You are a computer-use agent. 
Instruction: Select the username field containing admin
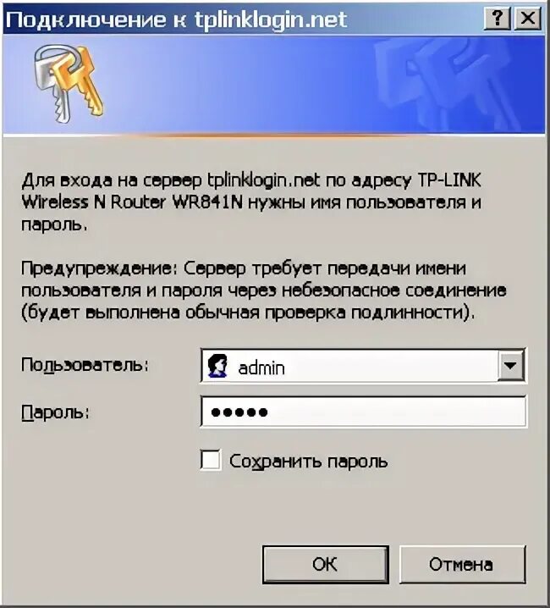coord(363,366)
